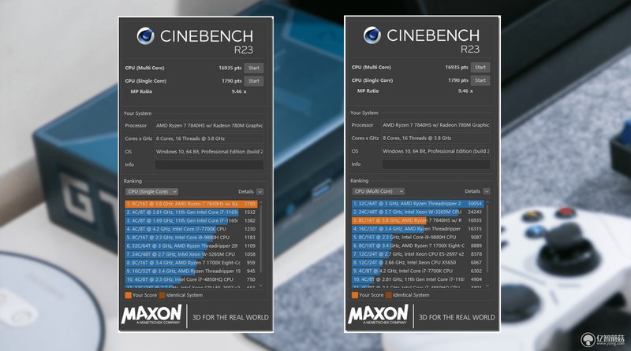Click the empty Info field in the single-core ranking window
631x351 pixels.
point(209,164)
